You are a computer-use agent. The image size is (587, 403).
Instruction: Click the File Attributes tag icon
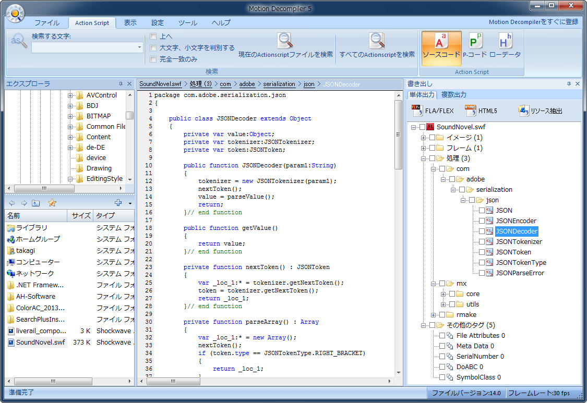(x=450, y=336)
